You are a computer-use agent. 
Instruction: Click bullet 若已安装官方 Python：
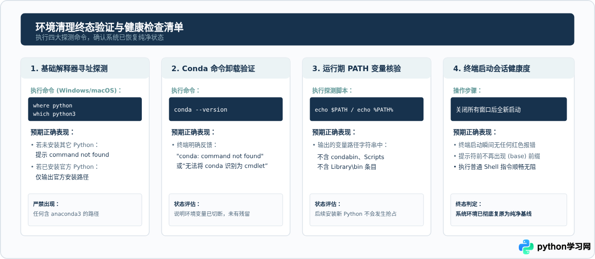click(x=65, y=166)
